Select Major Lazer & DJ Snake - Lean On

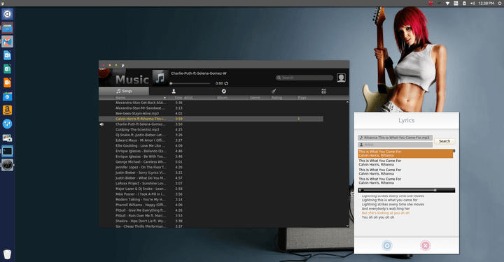coord(211,189)
